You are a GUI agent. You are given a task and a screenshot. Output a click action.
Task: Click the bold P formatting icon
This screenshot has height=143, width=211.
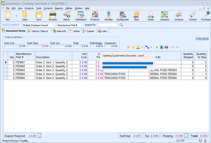(128, 47)
